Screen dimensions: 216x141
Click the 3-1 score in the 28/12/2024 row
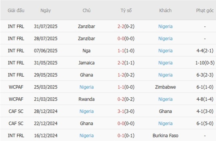[126, 111]
